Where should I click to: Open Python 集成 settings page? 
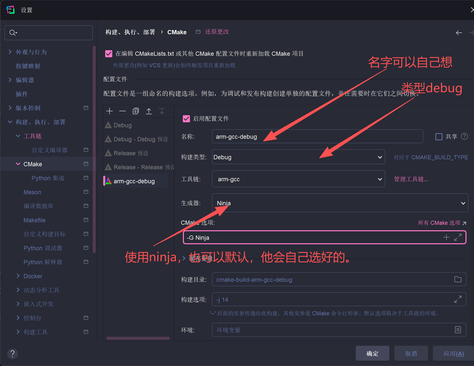pos(48,178)
